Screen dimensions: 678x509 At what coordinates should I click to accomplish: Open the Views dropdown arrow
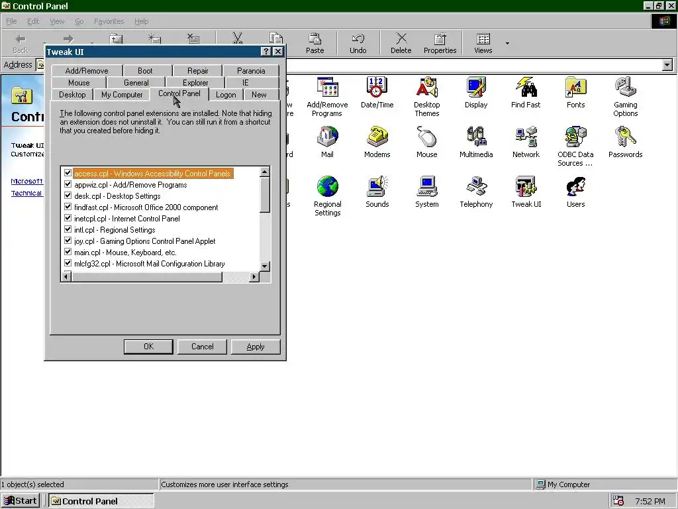pyautogui.click(x=507, y=43)
